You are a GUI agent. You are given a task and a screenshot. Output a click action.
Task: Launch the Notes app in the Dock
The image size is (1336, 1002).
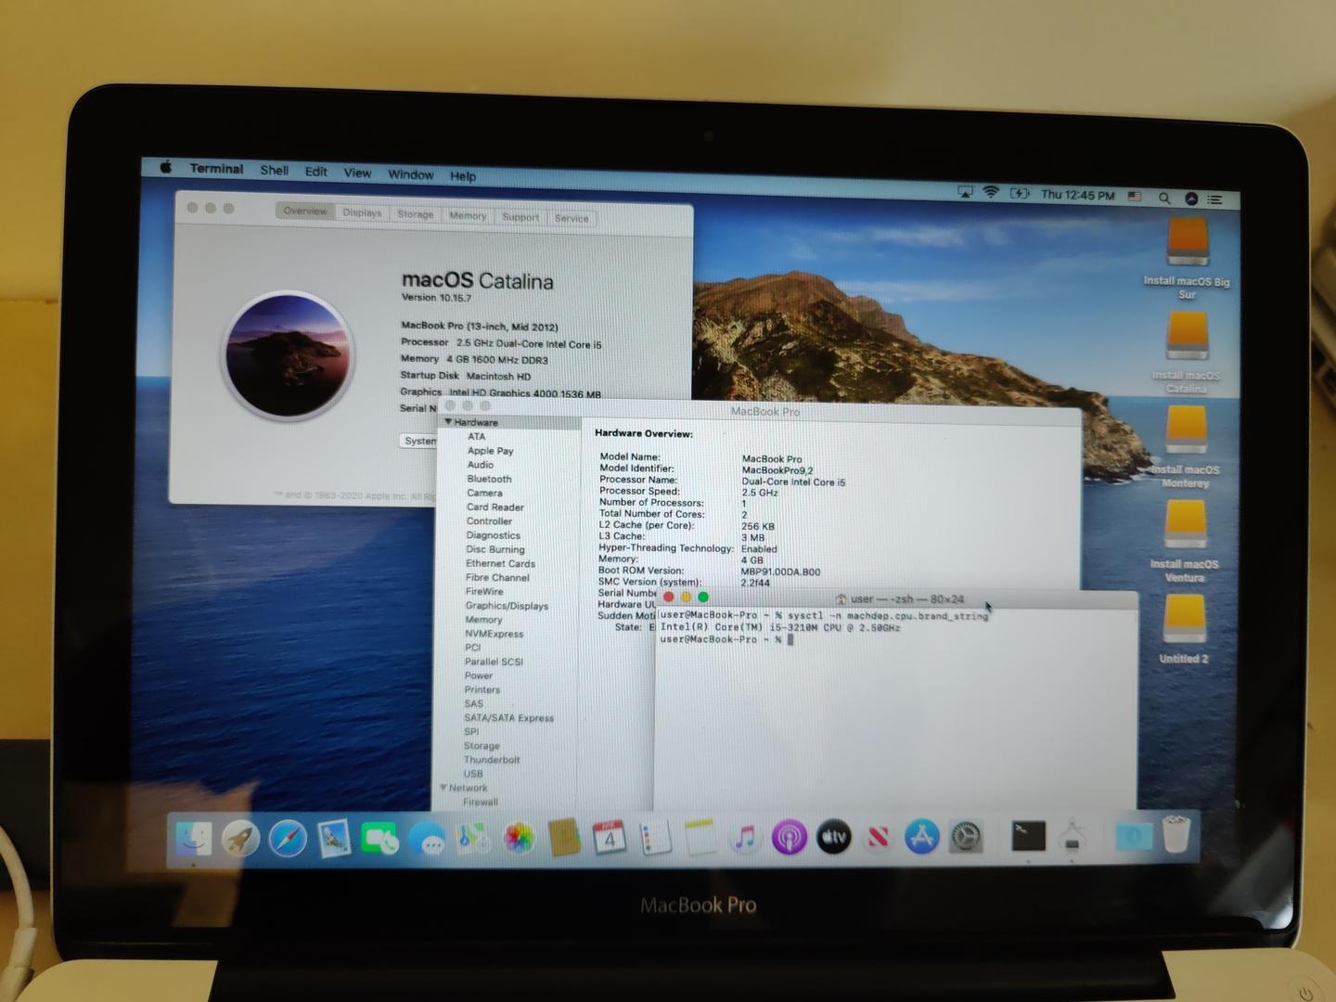click(x=700, y=838)
